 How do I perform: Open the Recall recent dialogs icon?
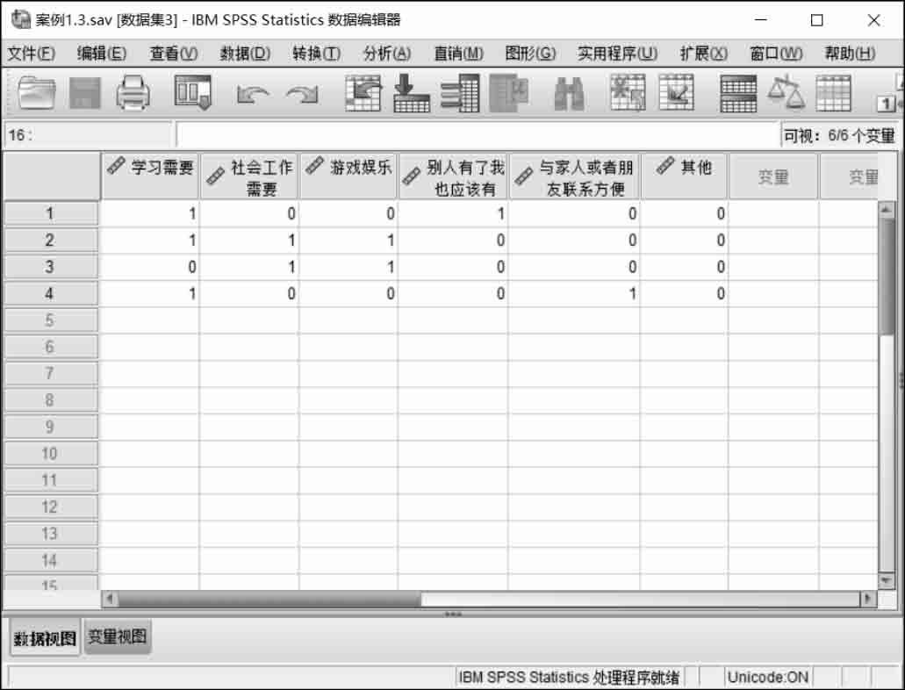tap(193, 93)
